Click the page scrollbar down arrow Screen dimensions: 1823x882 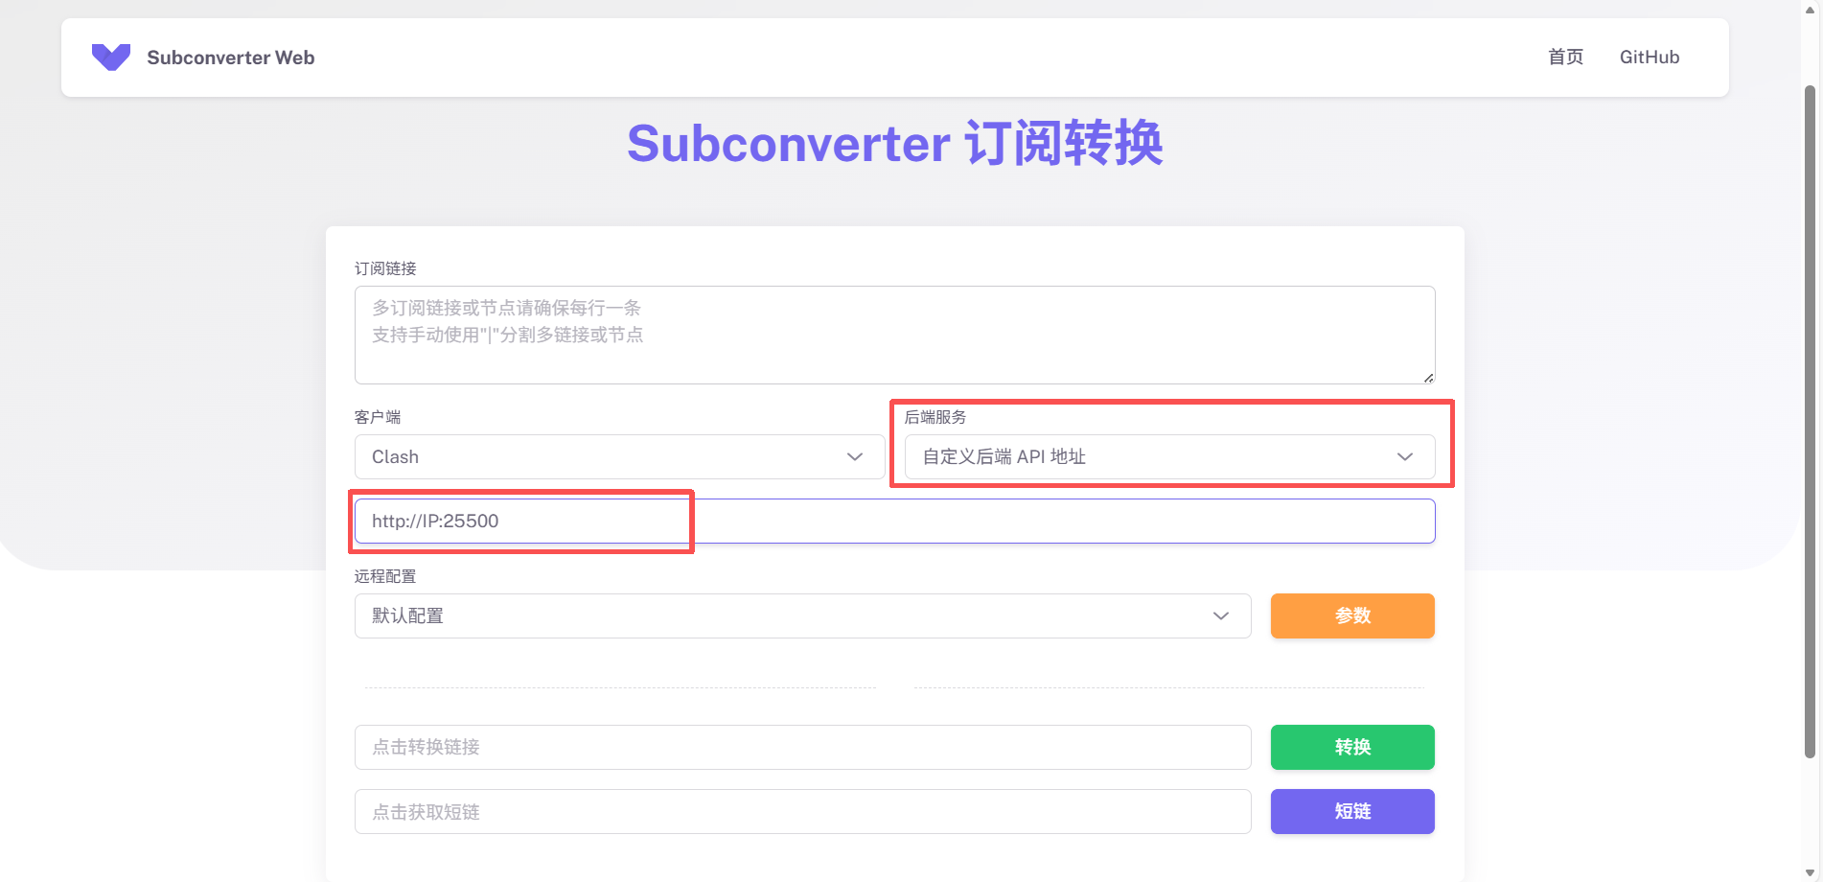click(x=1811, y=872)
